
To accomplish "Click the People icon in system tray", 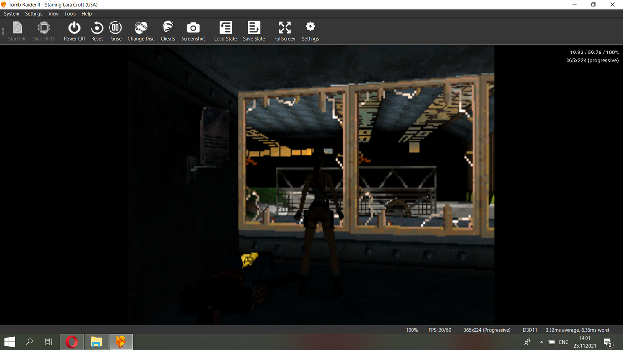I will coord(527,342).
